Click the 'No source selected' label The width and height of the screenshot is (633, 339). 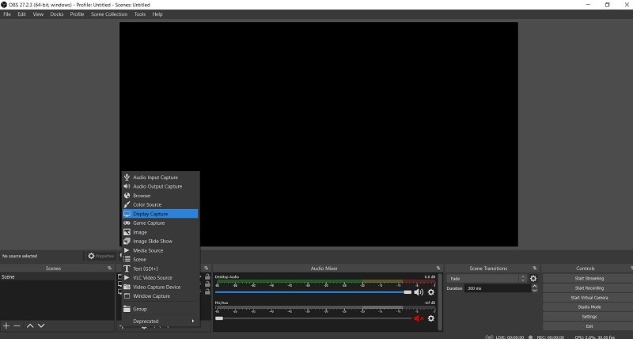20,256
